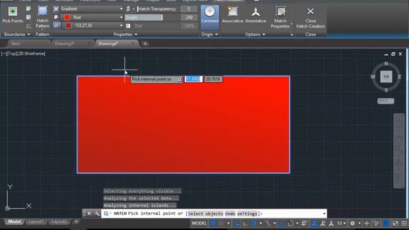This screenshot has width=409, height=230.
Task: Switch to the Layout2 tab
Action: [59, 222]
